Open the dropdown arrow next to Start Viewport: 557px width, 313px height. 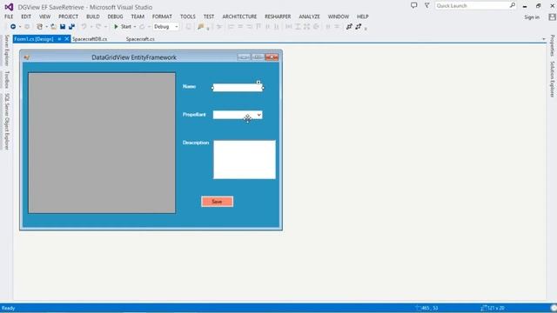pyautogui.click(x=135, y=27)
